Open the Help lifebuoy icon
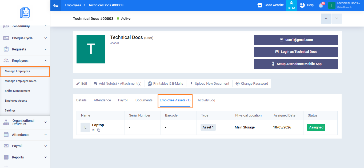Image resolution: width=364 pixels, height=168 pixels. [x=302, y=5]
